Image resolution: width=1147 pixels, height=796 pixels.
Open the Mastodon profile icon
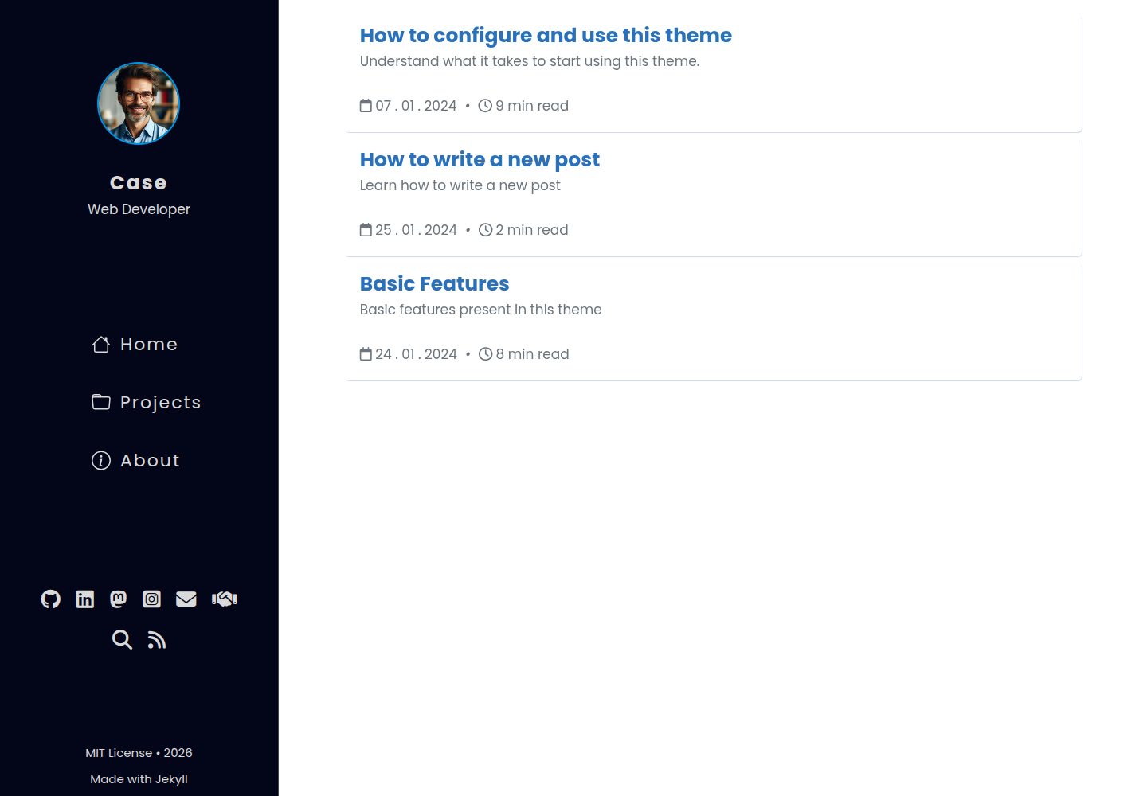(118, 599)
